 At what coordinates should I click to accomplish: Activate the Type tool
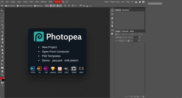coord(2,57)
